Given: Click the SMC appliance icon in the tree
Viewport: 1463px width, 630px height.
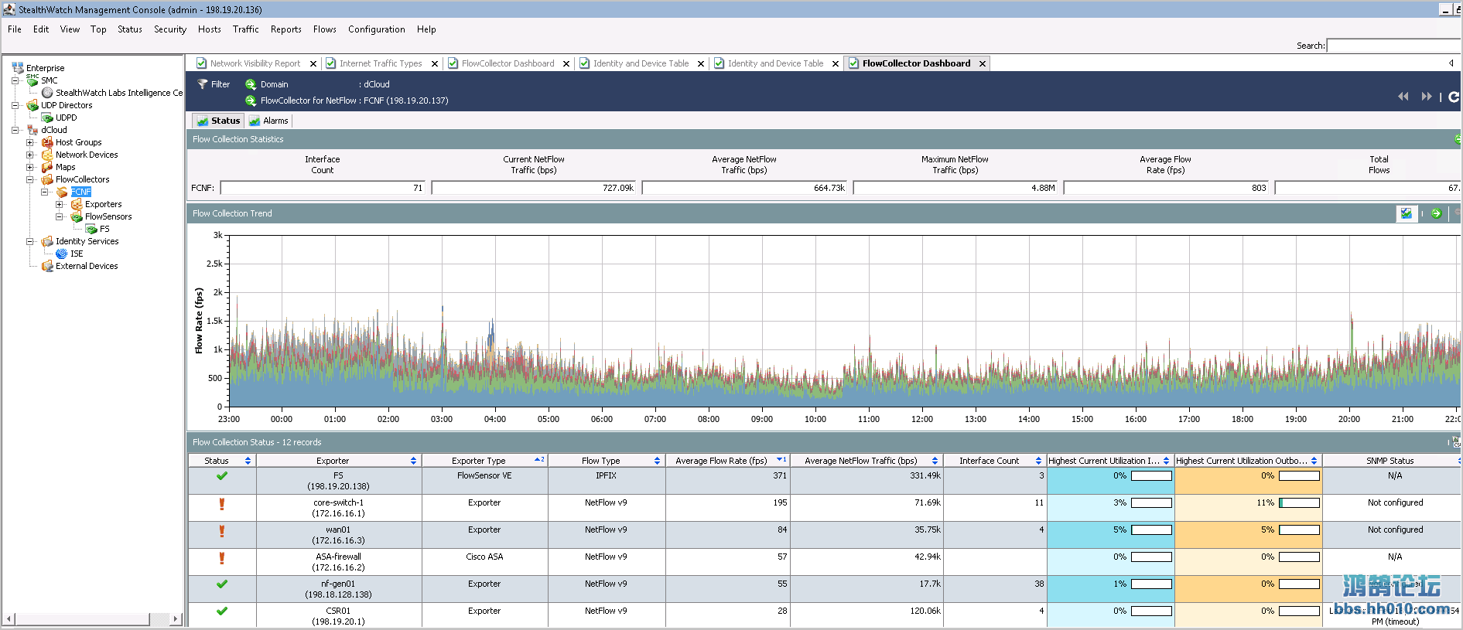Looking at the screenshot, I should point(32,80).
